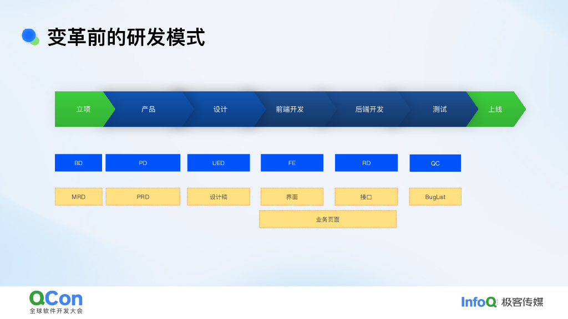This screenshot has width=568, height=319.
Task: Select the yellow MRD deliverable box
Action: 78,197
